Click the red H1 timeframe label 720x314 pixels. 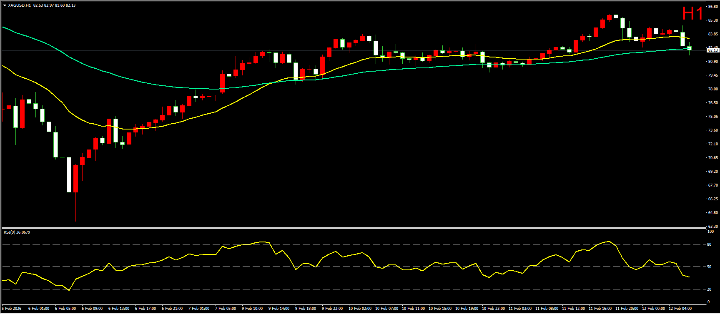pyautogui.click(x=692, y=14)
